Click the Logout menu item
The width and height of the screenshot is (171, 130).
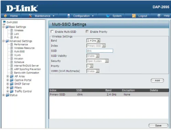coord(143,16)
